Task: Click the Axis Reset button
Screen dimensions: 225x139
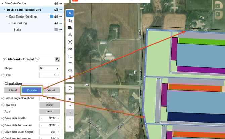Action: (x=49, y=111)
